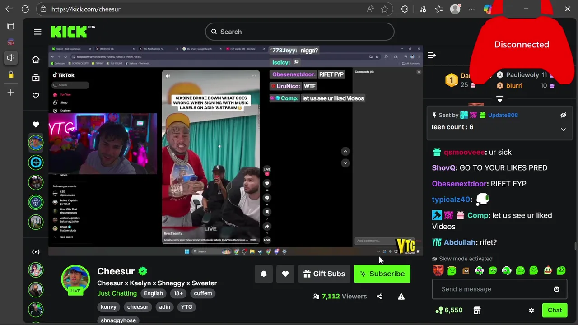Click Pauliewoly in the leaderboard
This screenshot has height=325, width=578.
tap(522, 75)
